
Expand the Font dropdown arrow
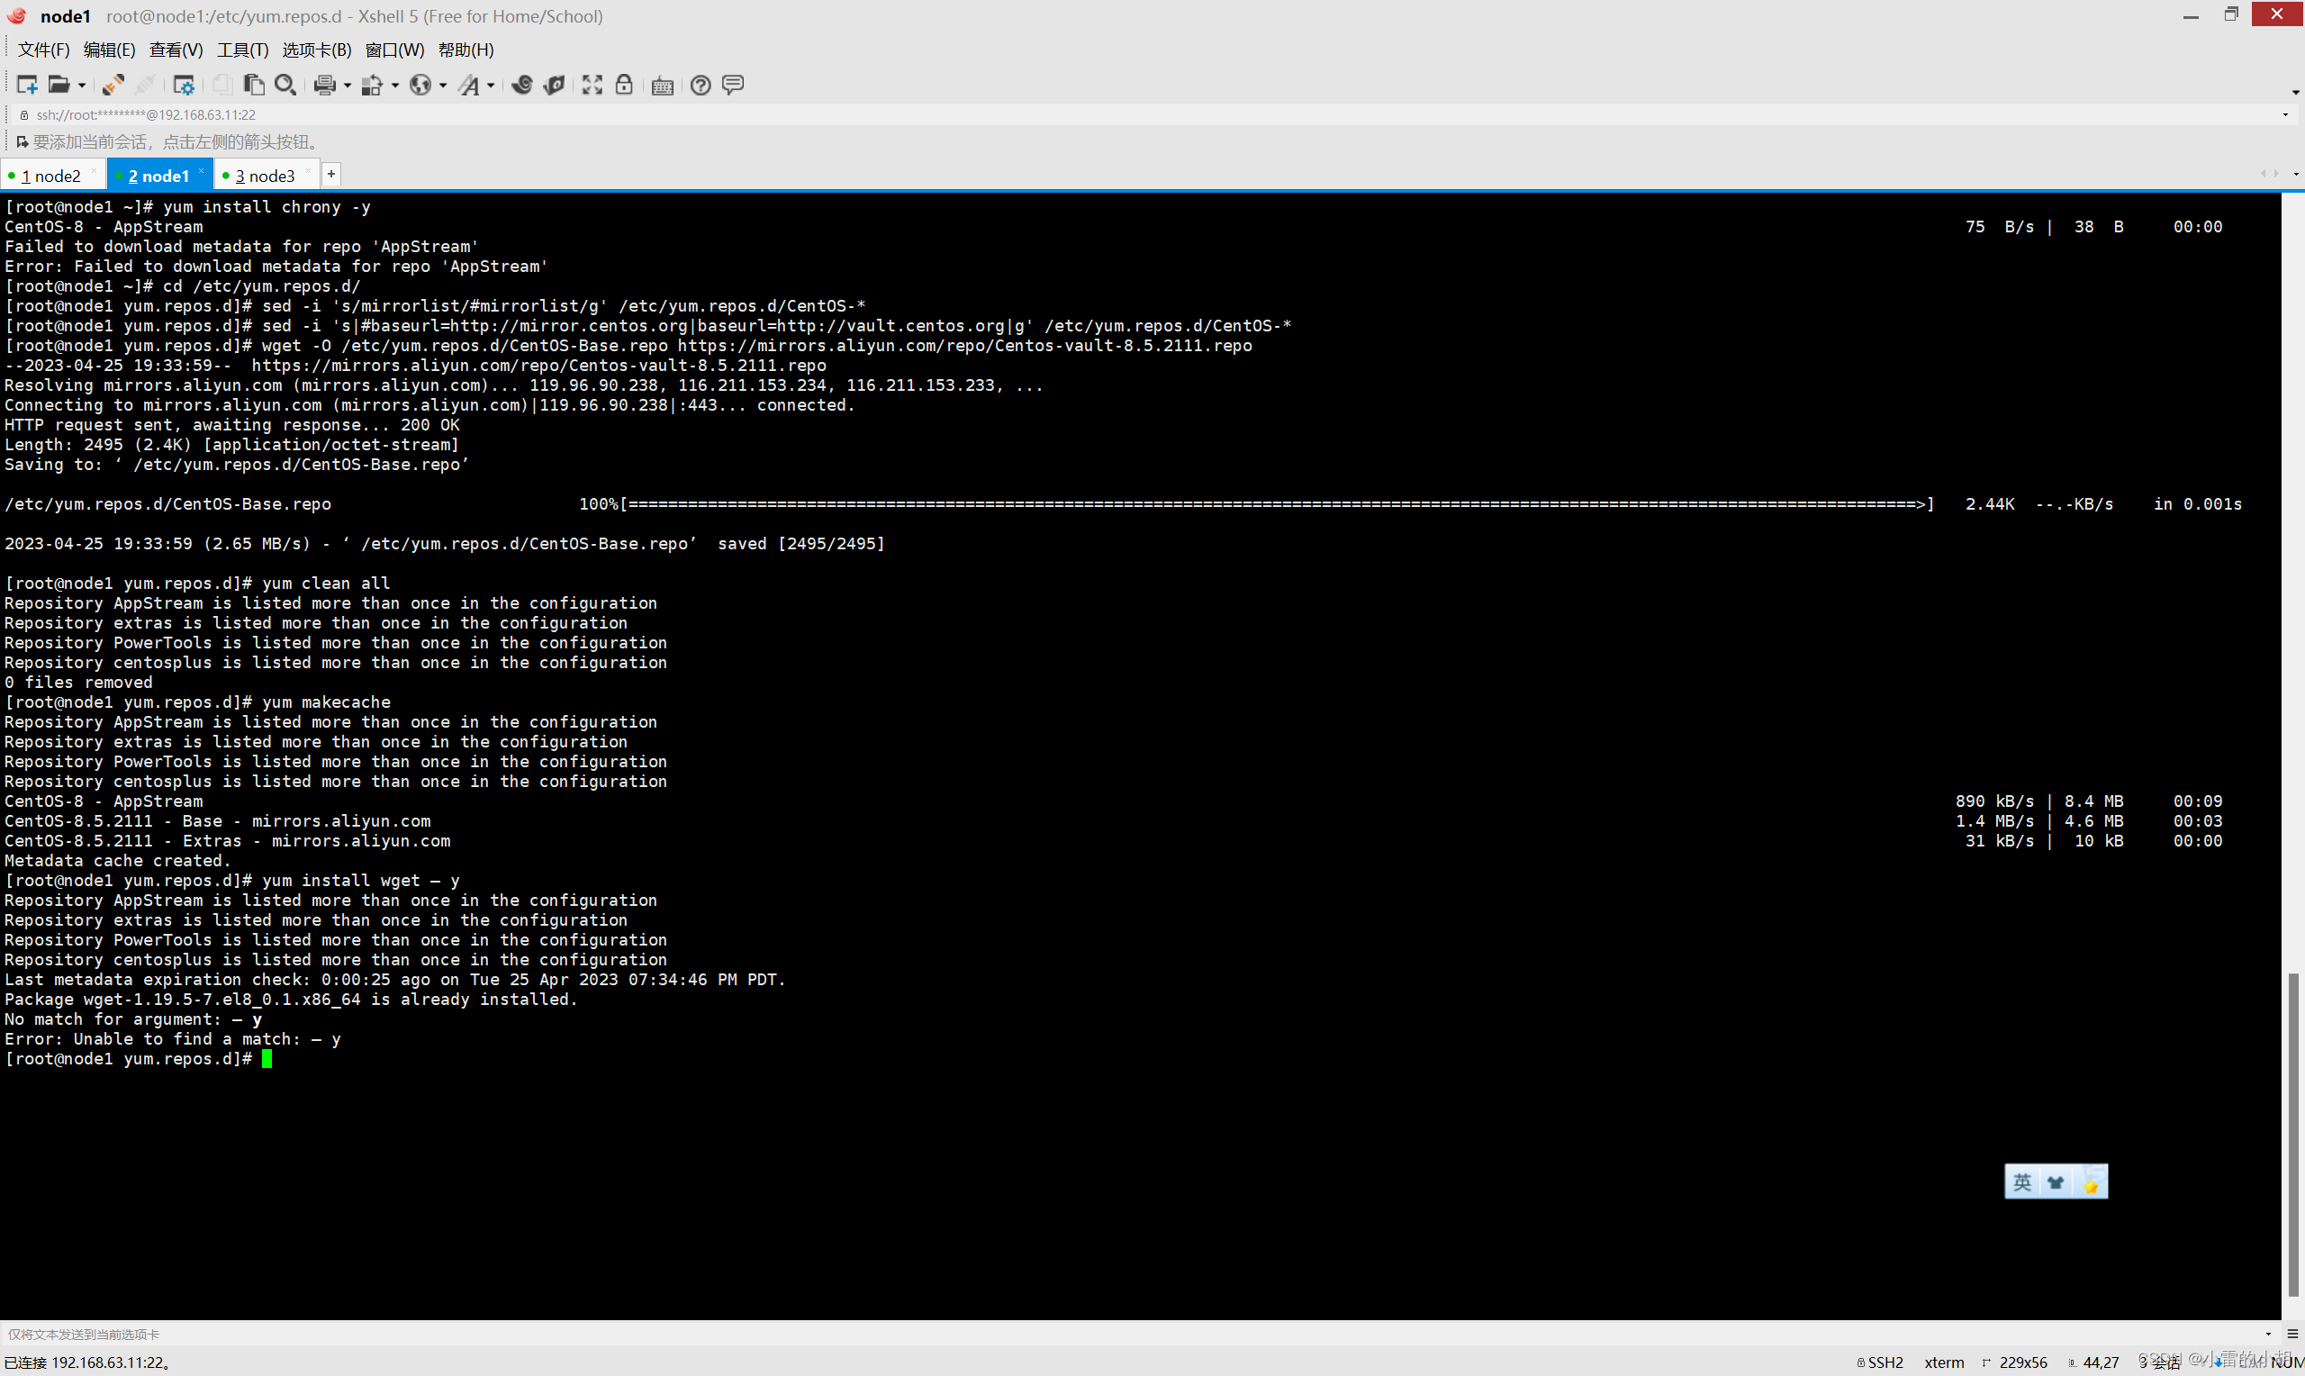[491, 86]
